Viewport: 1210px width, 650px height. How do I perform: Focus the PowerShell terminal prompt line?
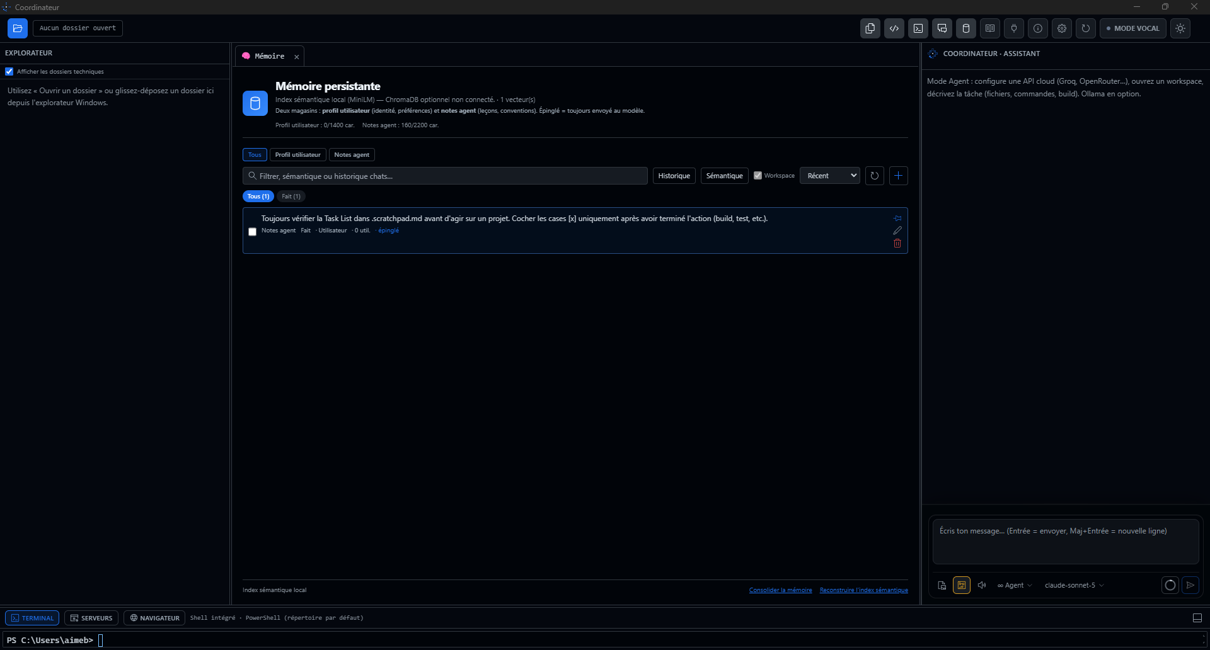[x=605, y=640]
